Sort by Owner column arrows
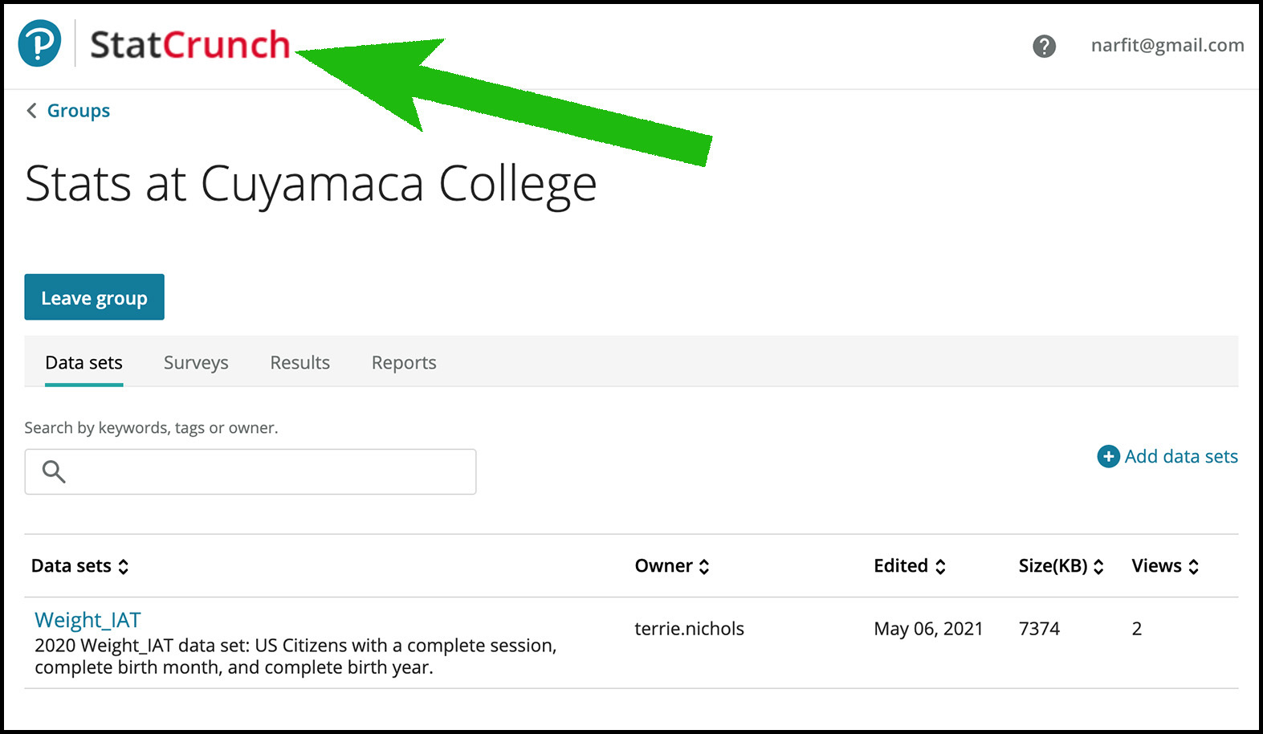Viewport: 1263px width, 734px height. pyautogui.click(x=704, y=566)
